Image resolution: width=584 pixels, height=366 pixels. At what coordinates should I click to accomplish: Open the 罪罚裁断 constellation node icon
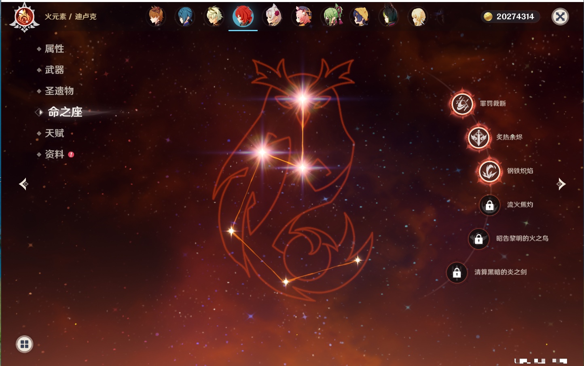pyautogui.click(x=462, y=104)
